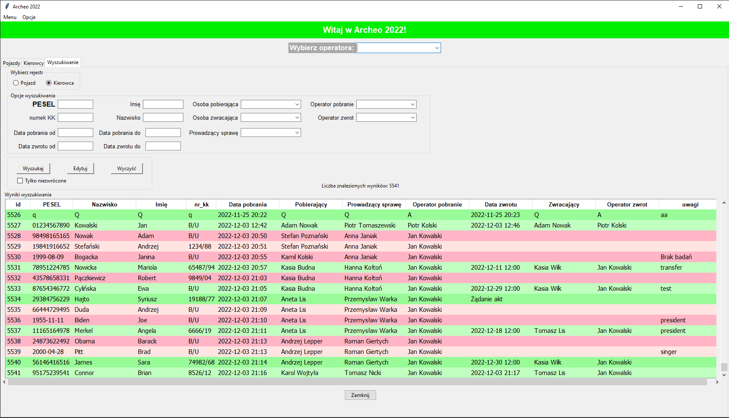Viewport: 729px width, 418px height.
Task: Click the horizontal scrollbar right arrow
Action: click(717, 382)
